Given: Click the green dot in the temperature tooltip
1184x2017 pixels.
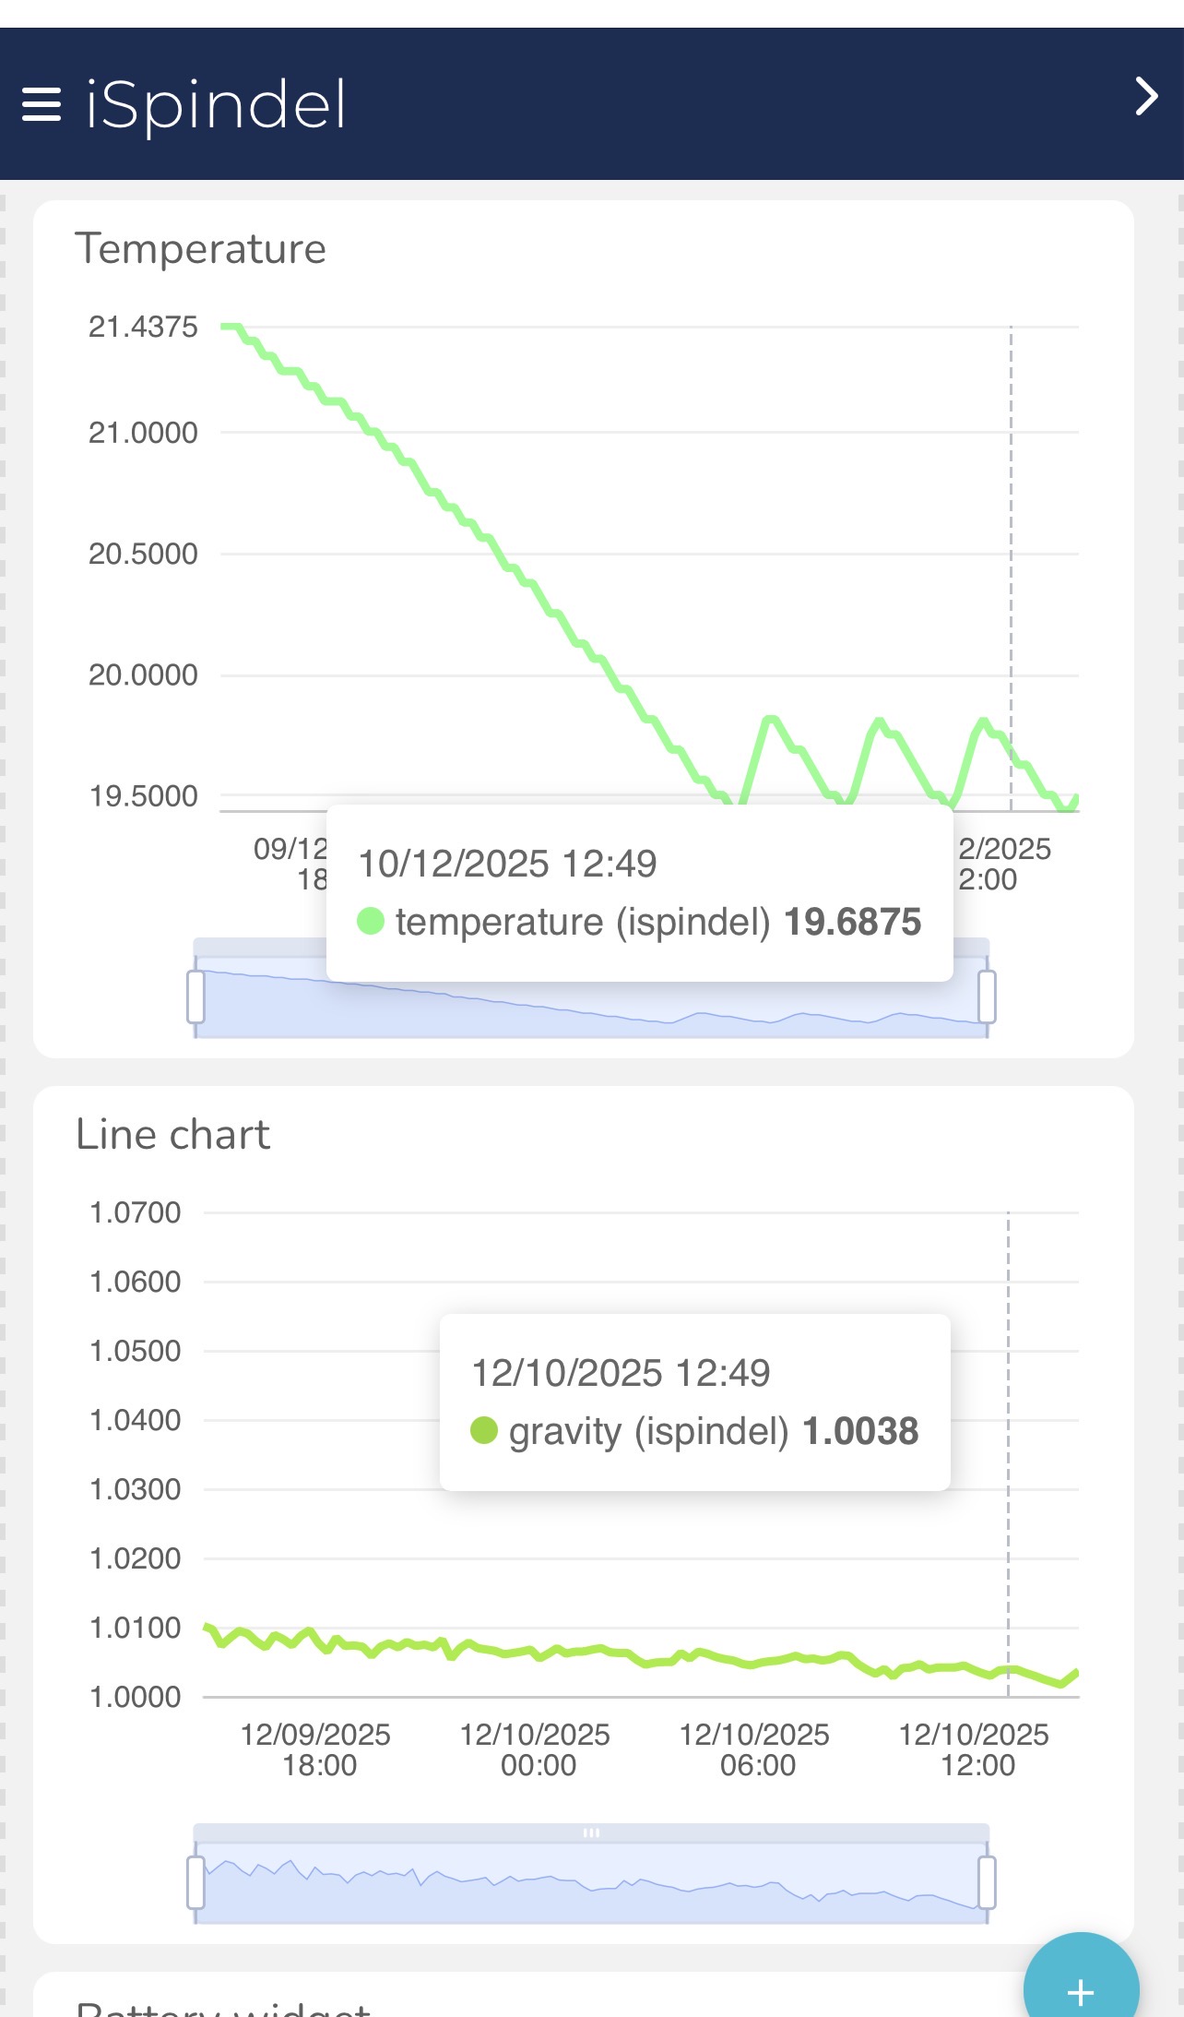Looking at the screenshot, I should 371,921.
